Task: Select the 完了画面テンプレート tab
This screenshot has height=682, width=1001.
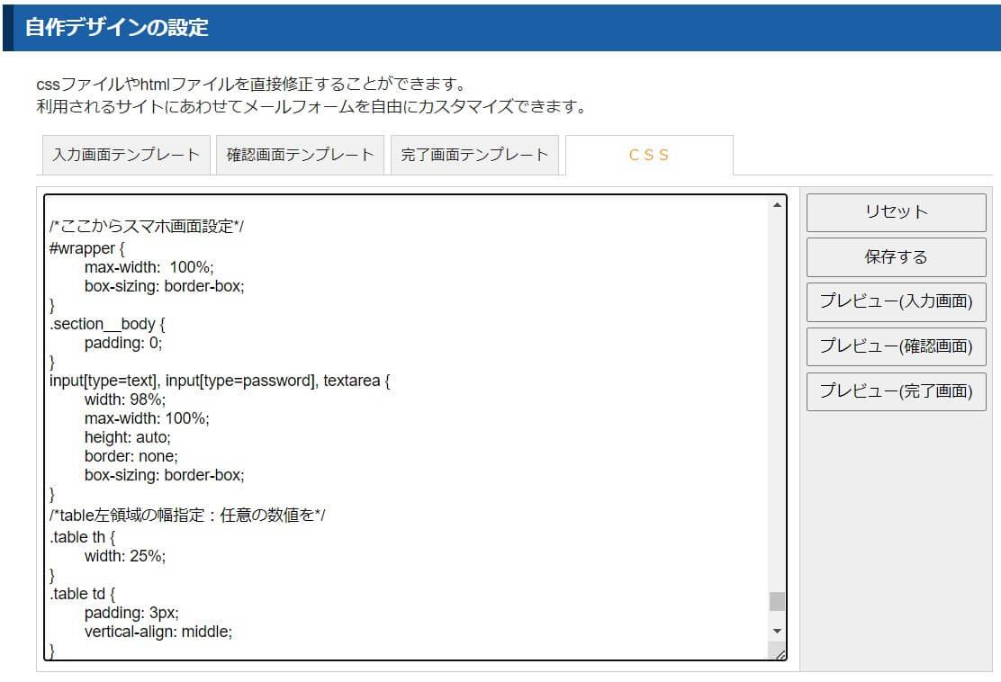Action: click(474, 155)
